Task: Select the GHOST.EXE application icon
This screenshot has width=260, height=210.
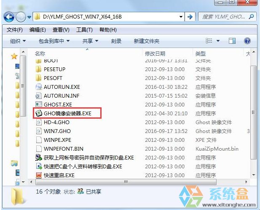Action: [x=39, y=104]
